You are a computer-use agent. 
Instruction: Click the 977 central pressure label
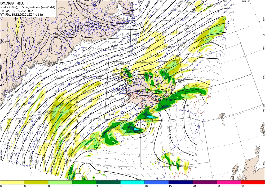139,133
